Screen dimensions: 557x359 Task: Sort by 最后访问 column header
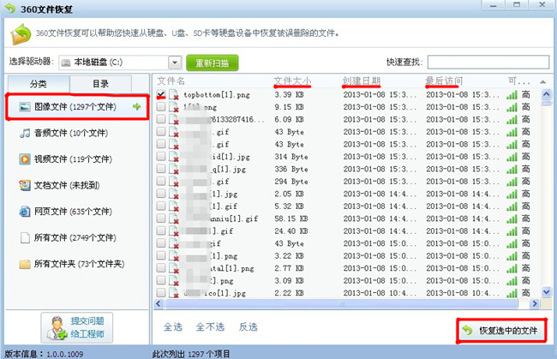coord(444,81)
